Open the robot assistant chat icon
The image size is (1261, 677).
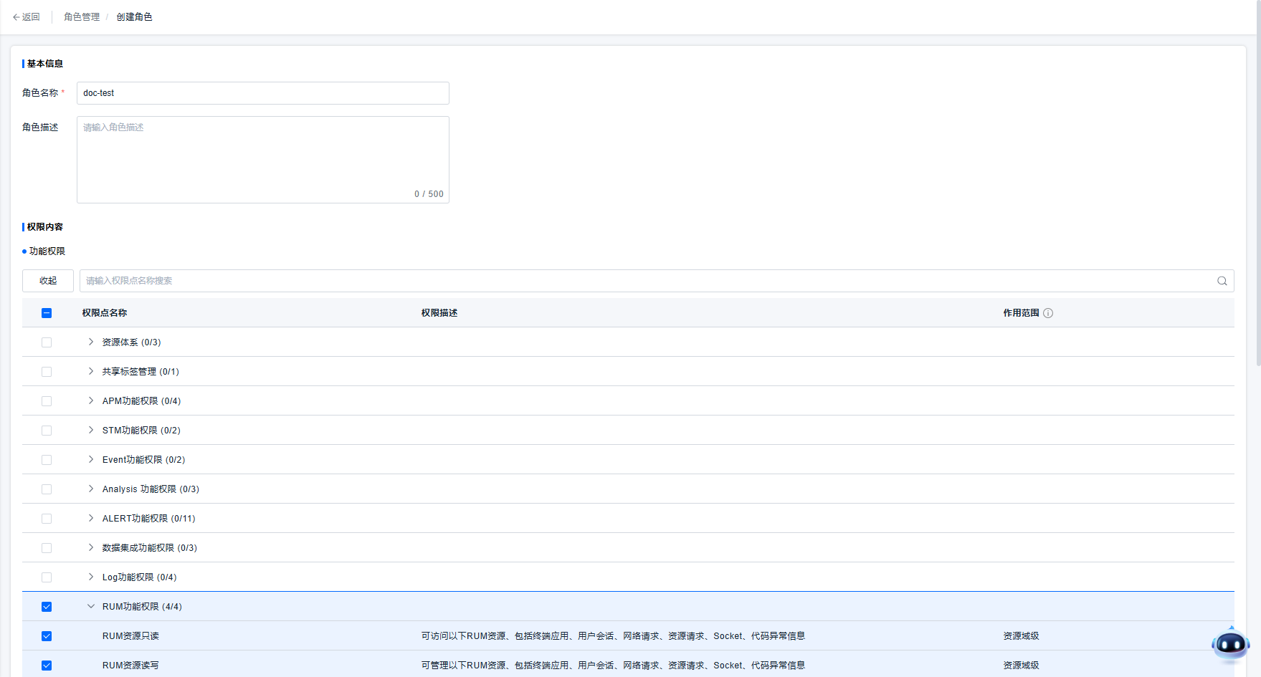[x=1230, y=645]
